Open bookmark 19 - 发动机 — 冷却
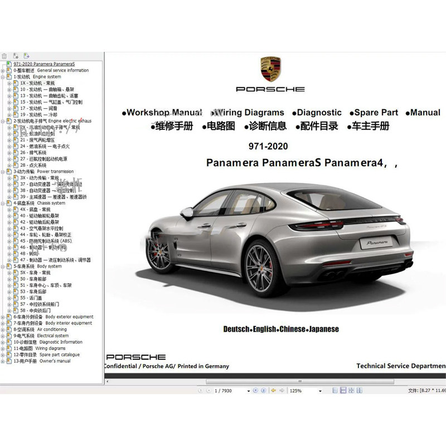Screen dimensions: 446x446 pos(38,115)
